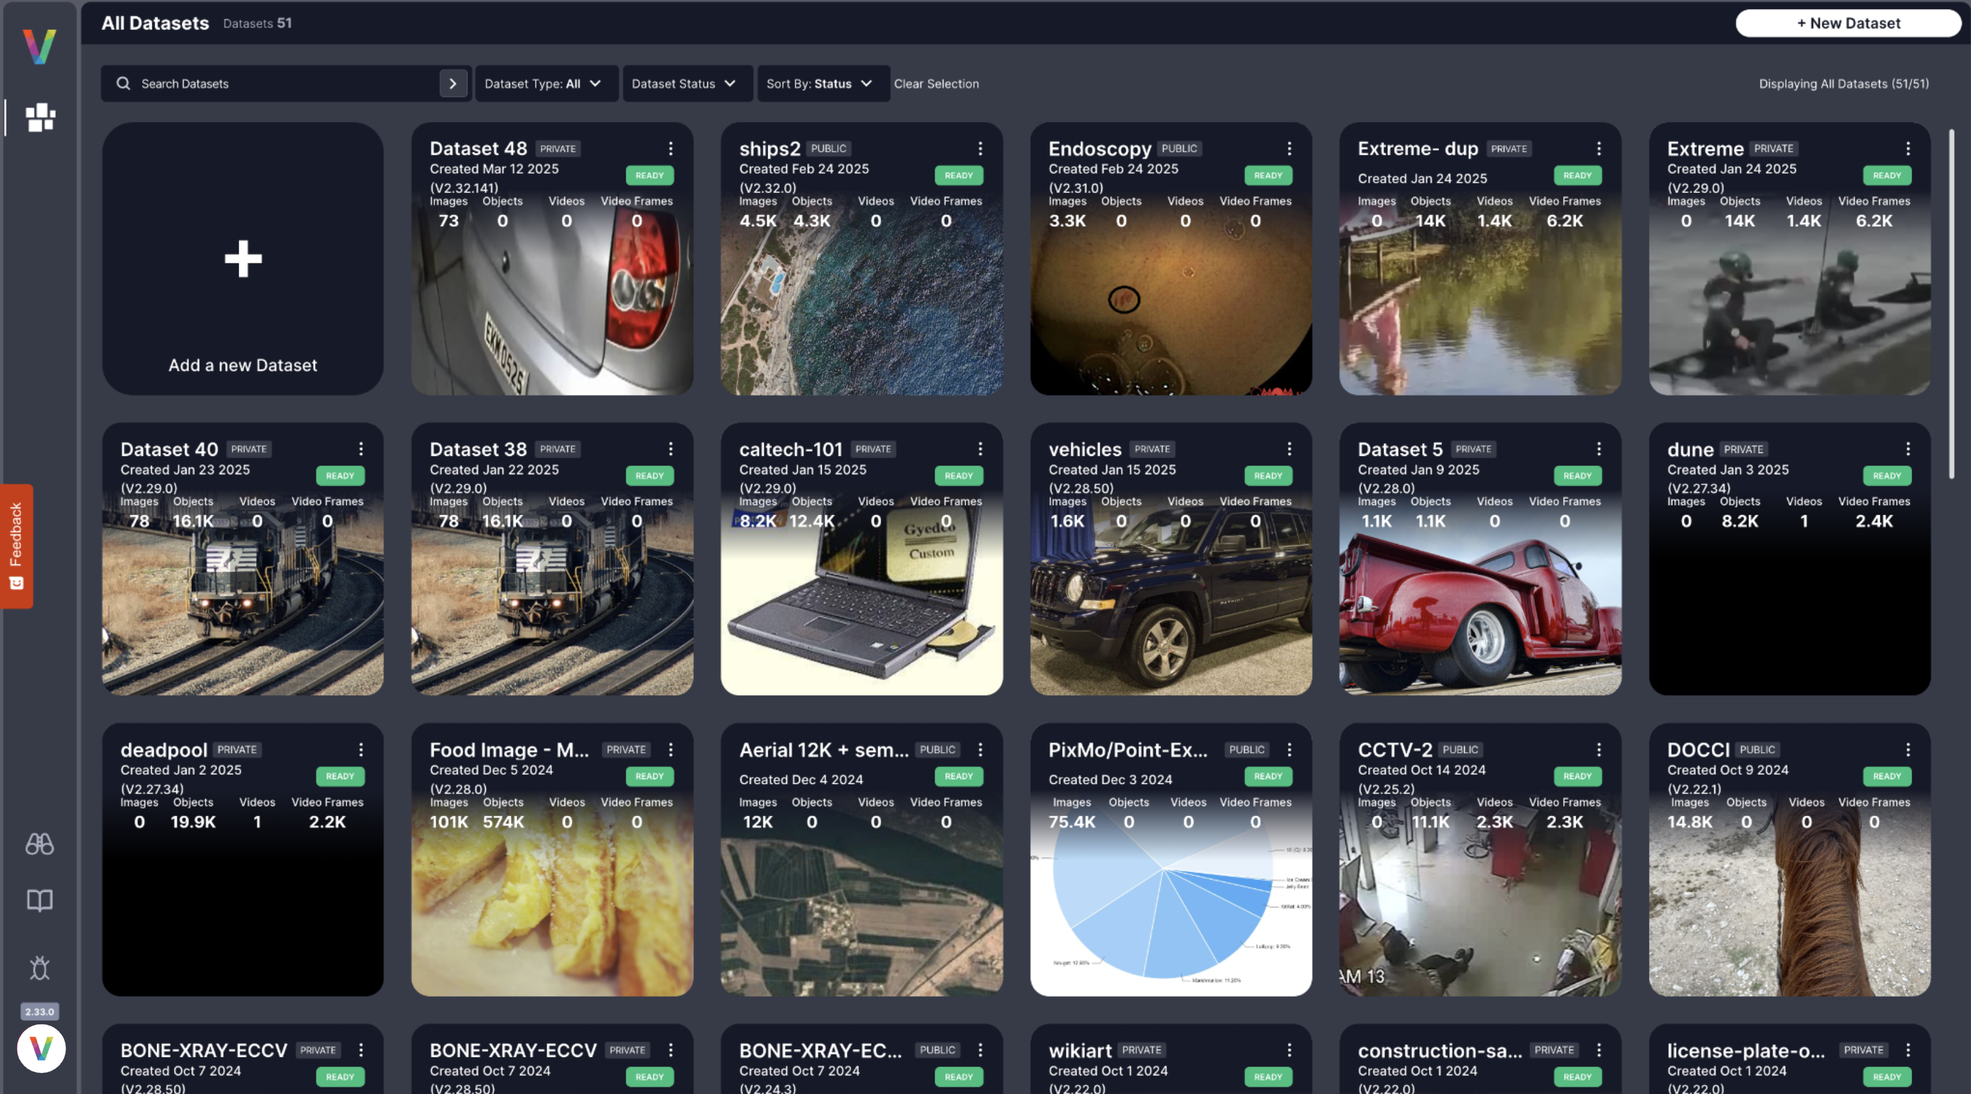1971x1094 pixels.
Task: Open the binoculars explore icon
Action: coord(40,844)
